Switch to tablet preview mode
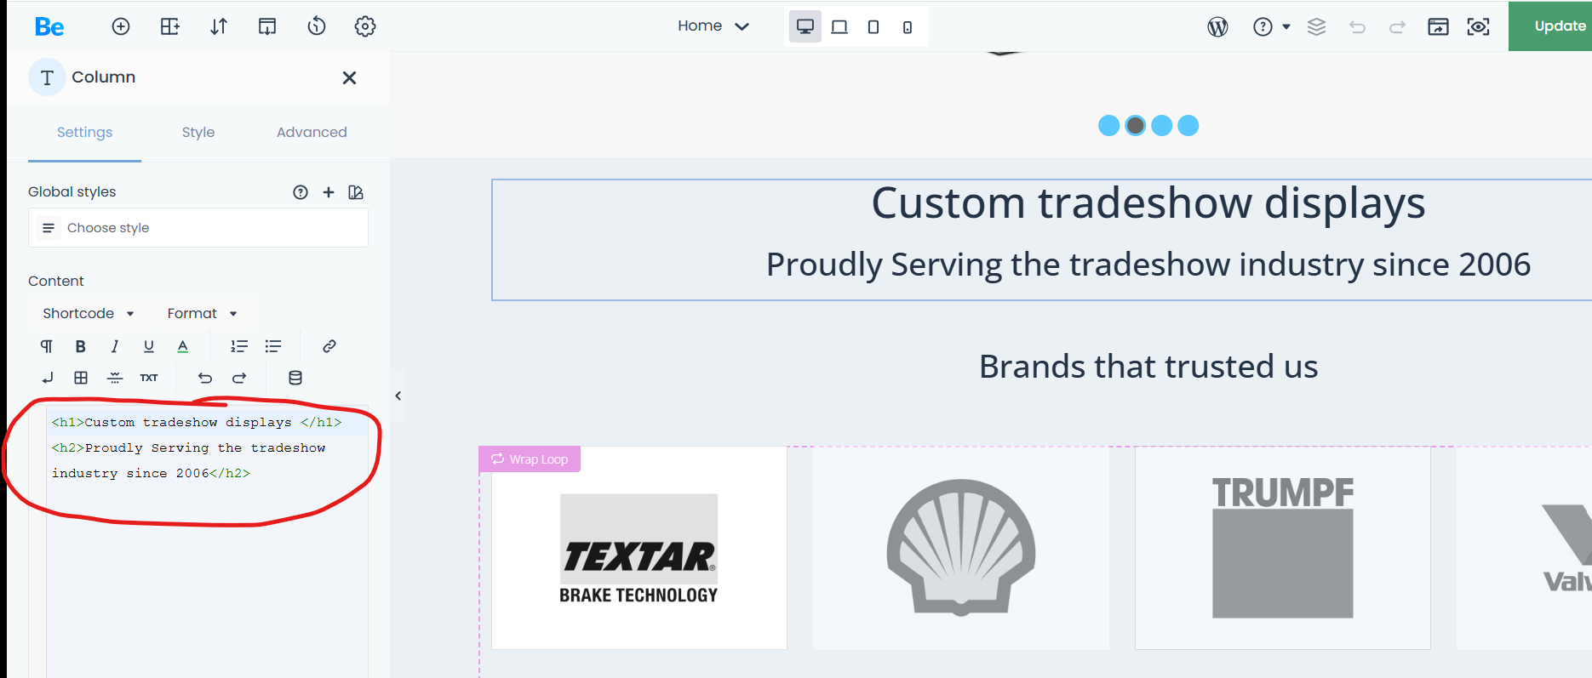Viewport: 1592px width, 678px height. pyautogui.click(x=873, y=27)
